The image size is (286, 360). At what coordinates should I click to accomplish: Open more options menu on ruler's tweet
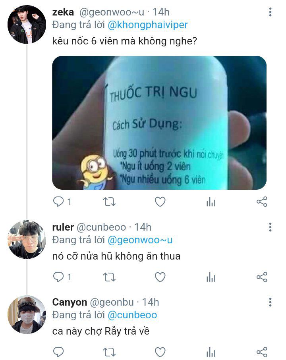pyautogui.click(x=270, y=227)
